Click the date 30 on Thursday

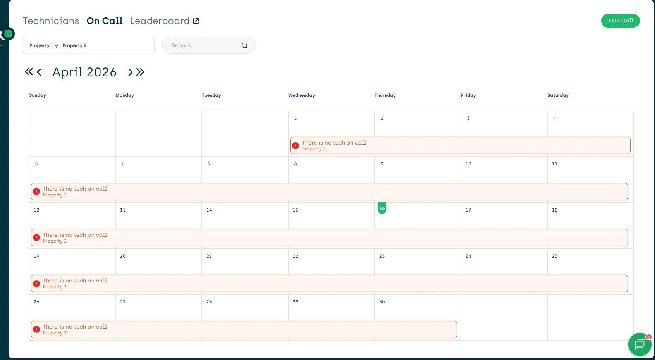coord(382,302)
